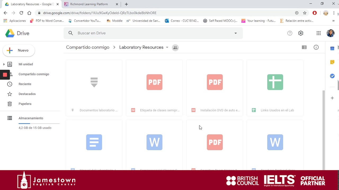Click the address bar URL
The height and width of the screenshot is (190, 339).
tap(100, 13)
